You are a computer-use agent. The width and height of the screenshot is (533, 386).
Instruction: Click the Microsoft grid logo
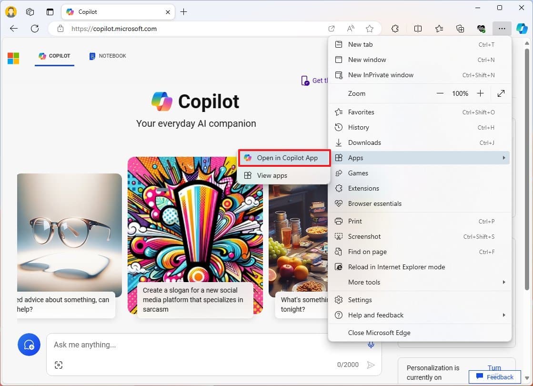tap(13, 58)
